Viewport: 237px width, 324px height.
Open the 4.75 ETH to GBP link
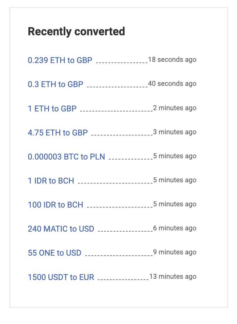tap(58, 133)
